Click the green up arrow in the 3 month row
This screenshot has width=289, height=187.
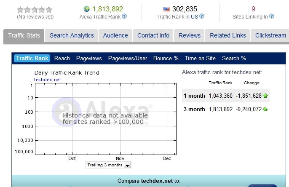point(265,109)
